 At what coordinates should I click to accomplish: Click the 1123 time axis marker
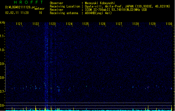(x=52, y=24)
